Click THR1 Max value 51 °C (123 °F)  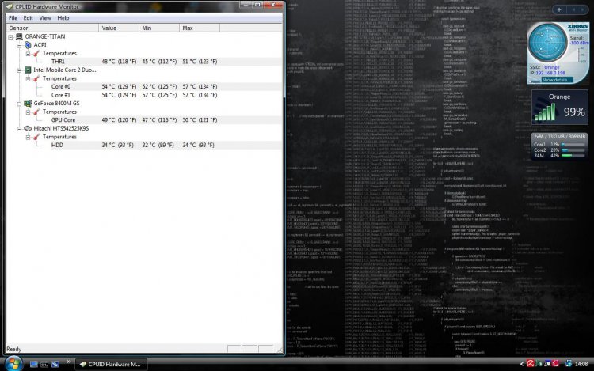200,62
